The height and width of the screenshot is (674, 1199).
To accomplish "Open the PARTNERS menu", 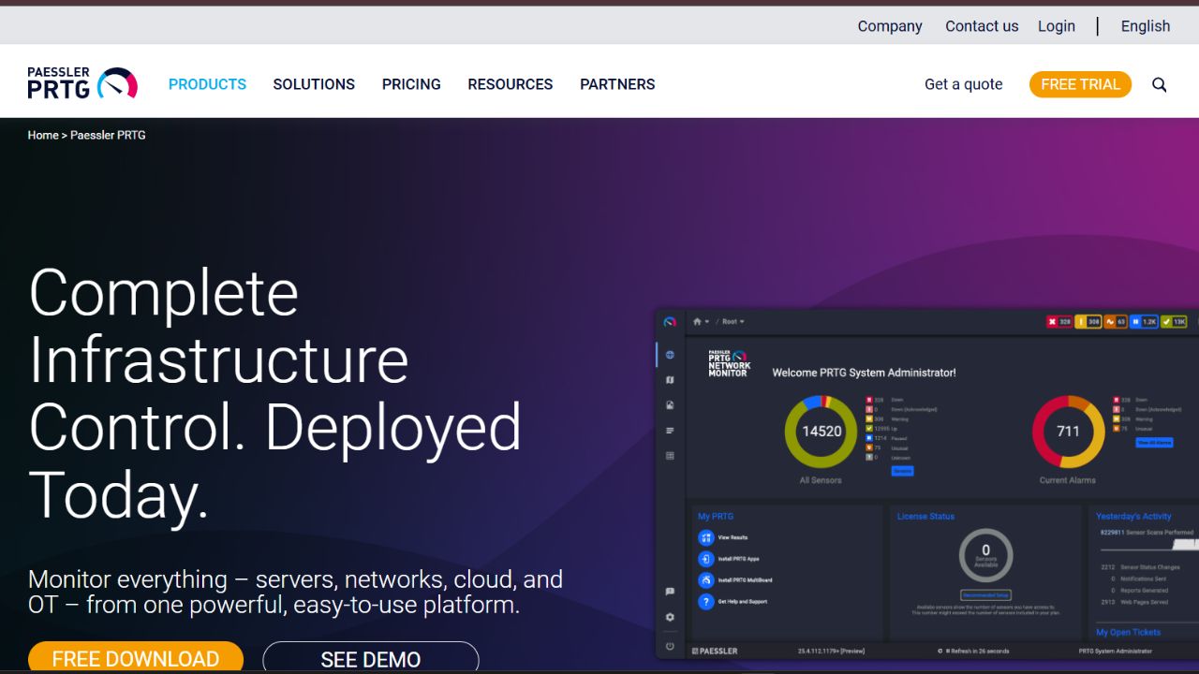I will 617,84.
